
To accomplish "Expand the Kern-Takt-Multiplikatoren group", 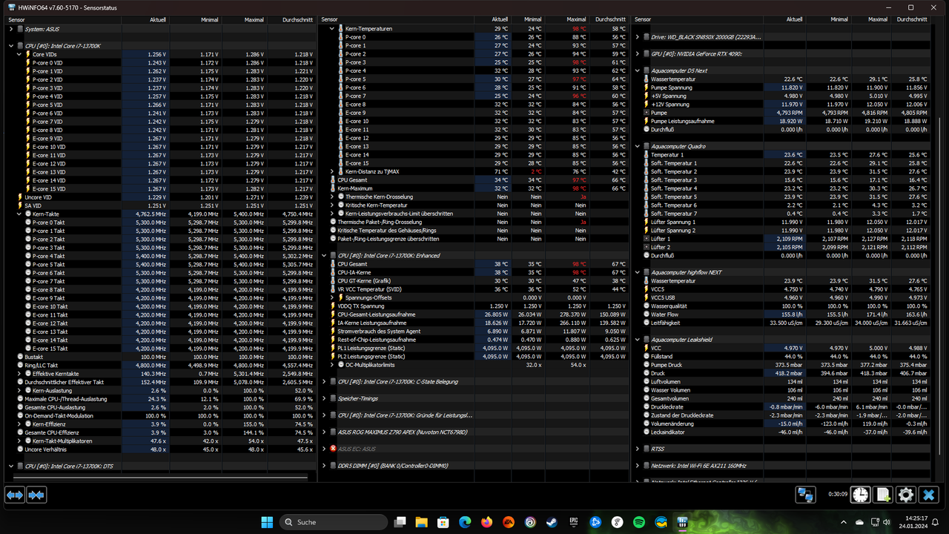I will coord(19,441).
